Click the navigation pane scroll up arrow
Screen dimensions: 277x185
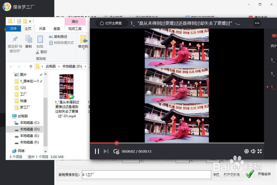pos(45,74)
